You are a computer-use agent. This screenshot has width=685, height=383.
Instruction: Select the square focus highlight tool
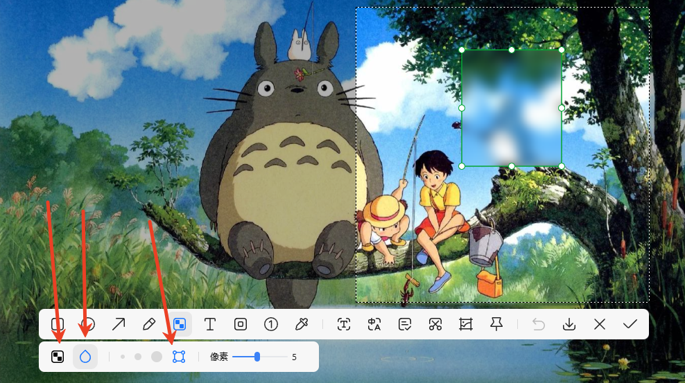coord(241,324)
